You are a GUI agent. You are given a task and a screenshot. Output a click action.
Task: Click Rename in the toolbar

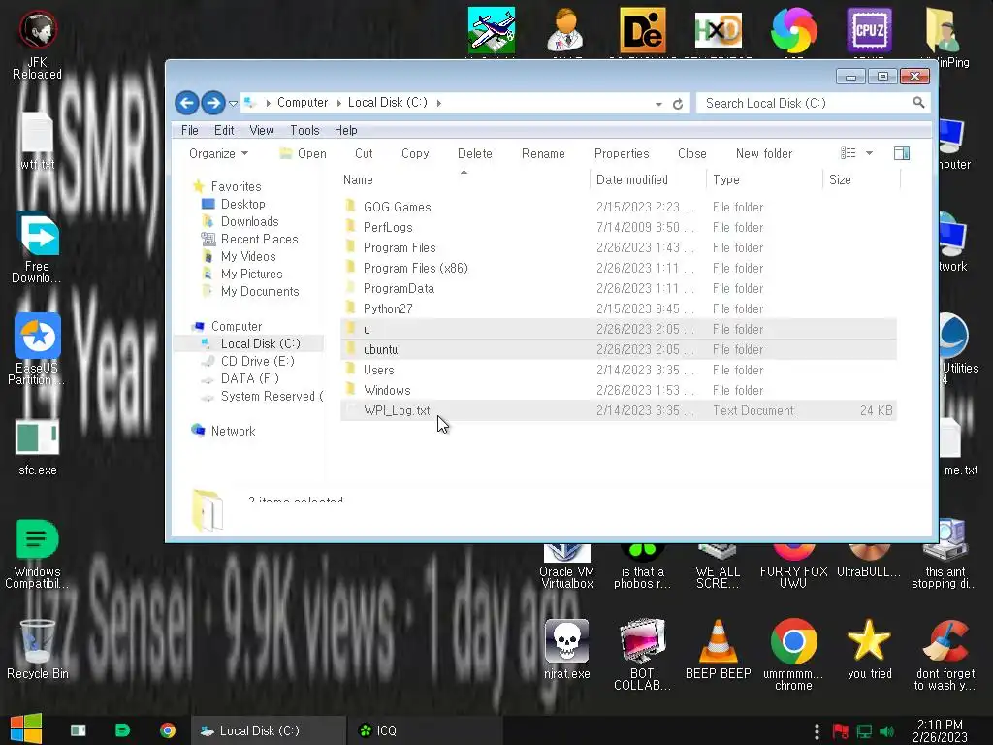coord(543,154)
